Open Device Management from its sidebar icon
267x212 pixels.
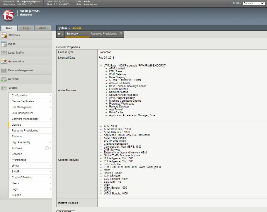(4, 70)
